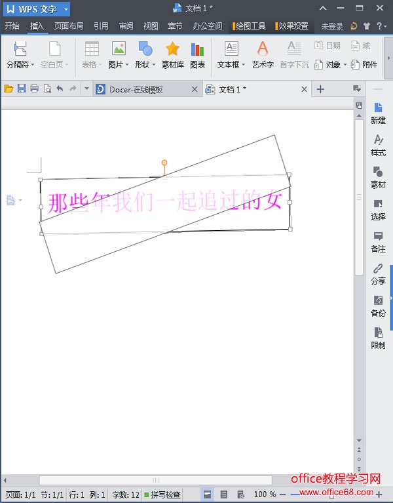Expand 图片 dropdown arrow

(127, 64)
